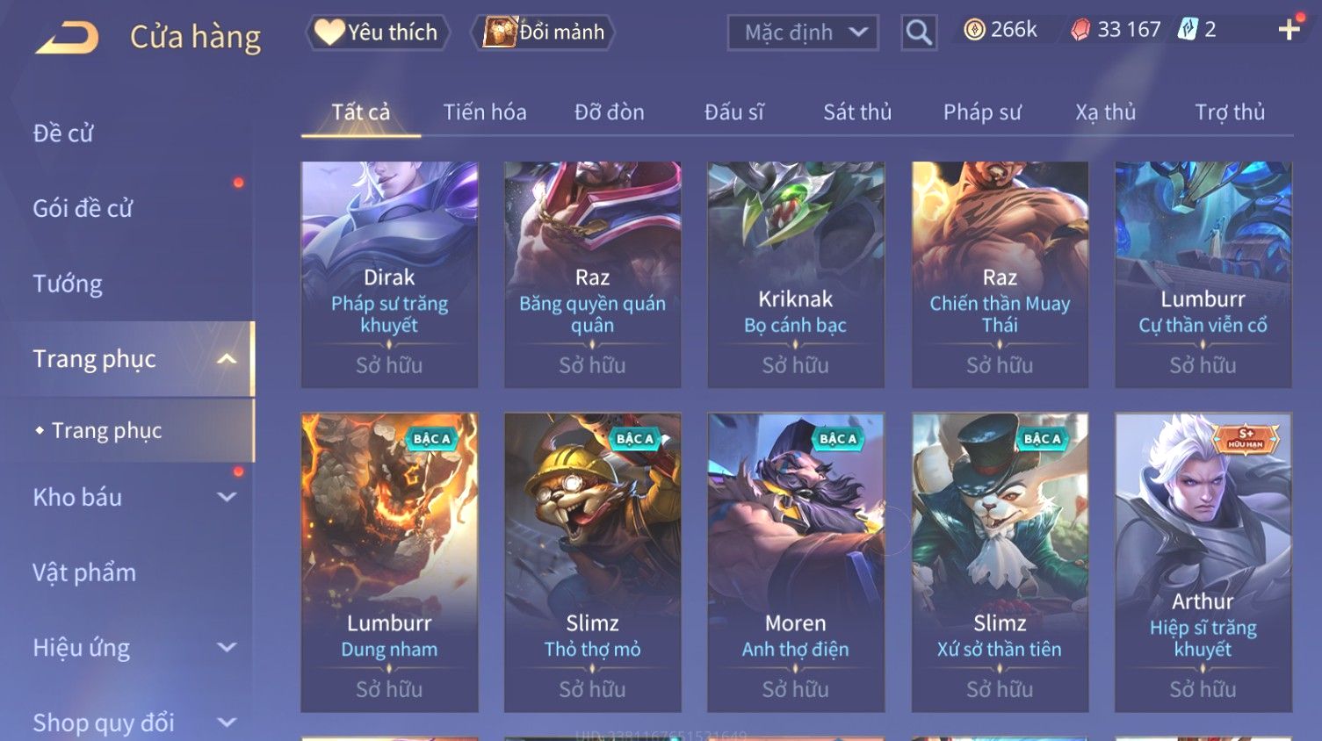This screenshot has height=741, width=1322.
Task: Open the Mặc định sort dropdown
Action: tap(803, 32)
